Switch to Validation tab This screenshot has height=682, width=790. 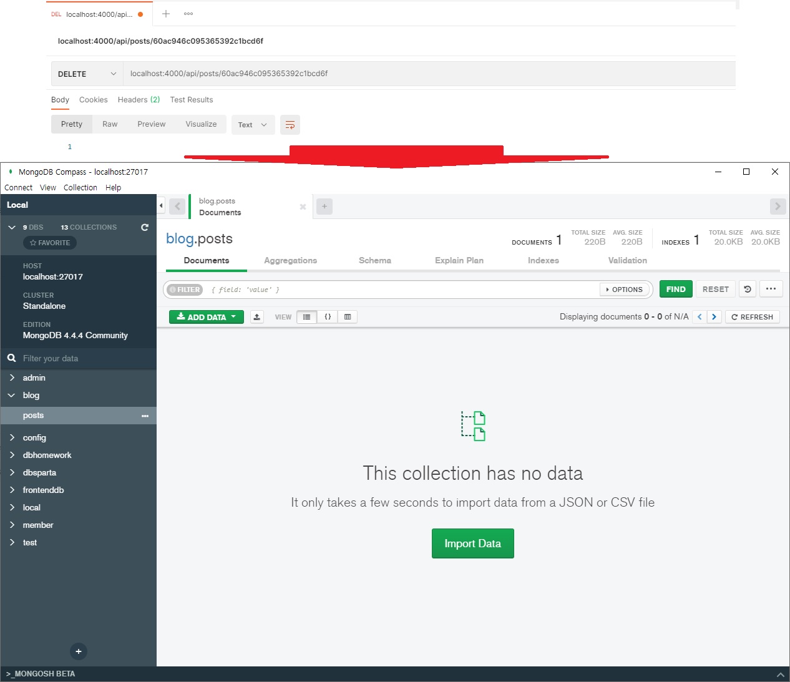[x=628, y=260]
